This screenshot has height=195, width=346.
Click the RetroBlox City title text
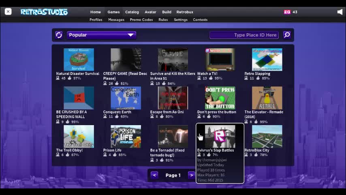click(x=257, y=150)
